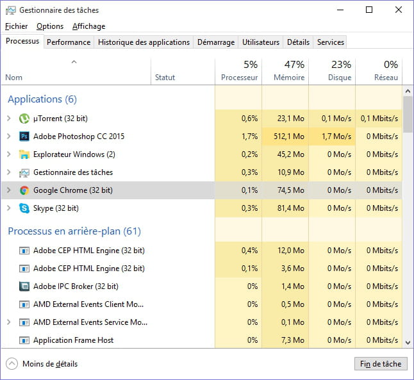Viewport: 414px width, 380px height.
Task: Expand the Skype (32 bit) entry
Action: coord(9,208)
